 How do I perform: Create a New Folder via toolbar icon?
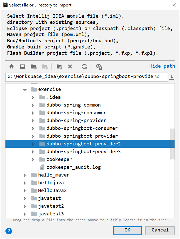(59, 67)
